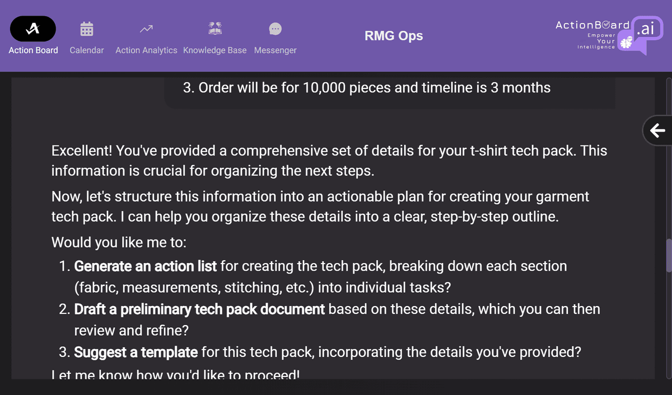This screenshot has height=395, width=672.
Task: Click the "Would you like me to:" line
Action: 119,243
